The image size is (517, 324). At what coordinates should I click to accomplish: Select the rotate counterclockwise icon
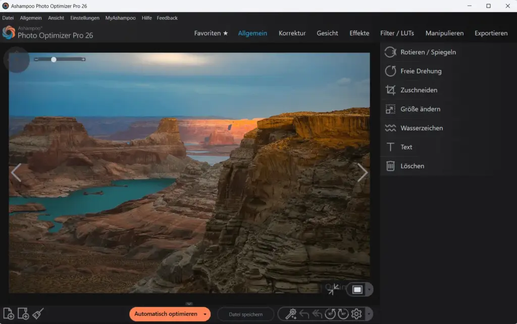[x=330, y=313]
